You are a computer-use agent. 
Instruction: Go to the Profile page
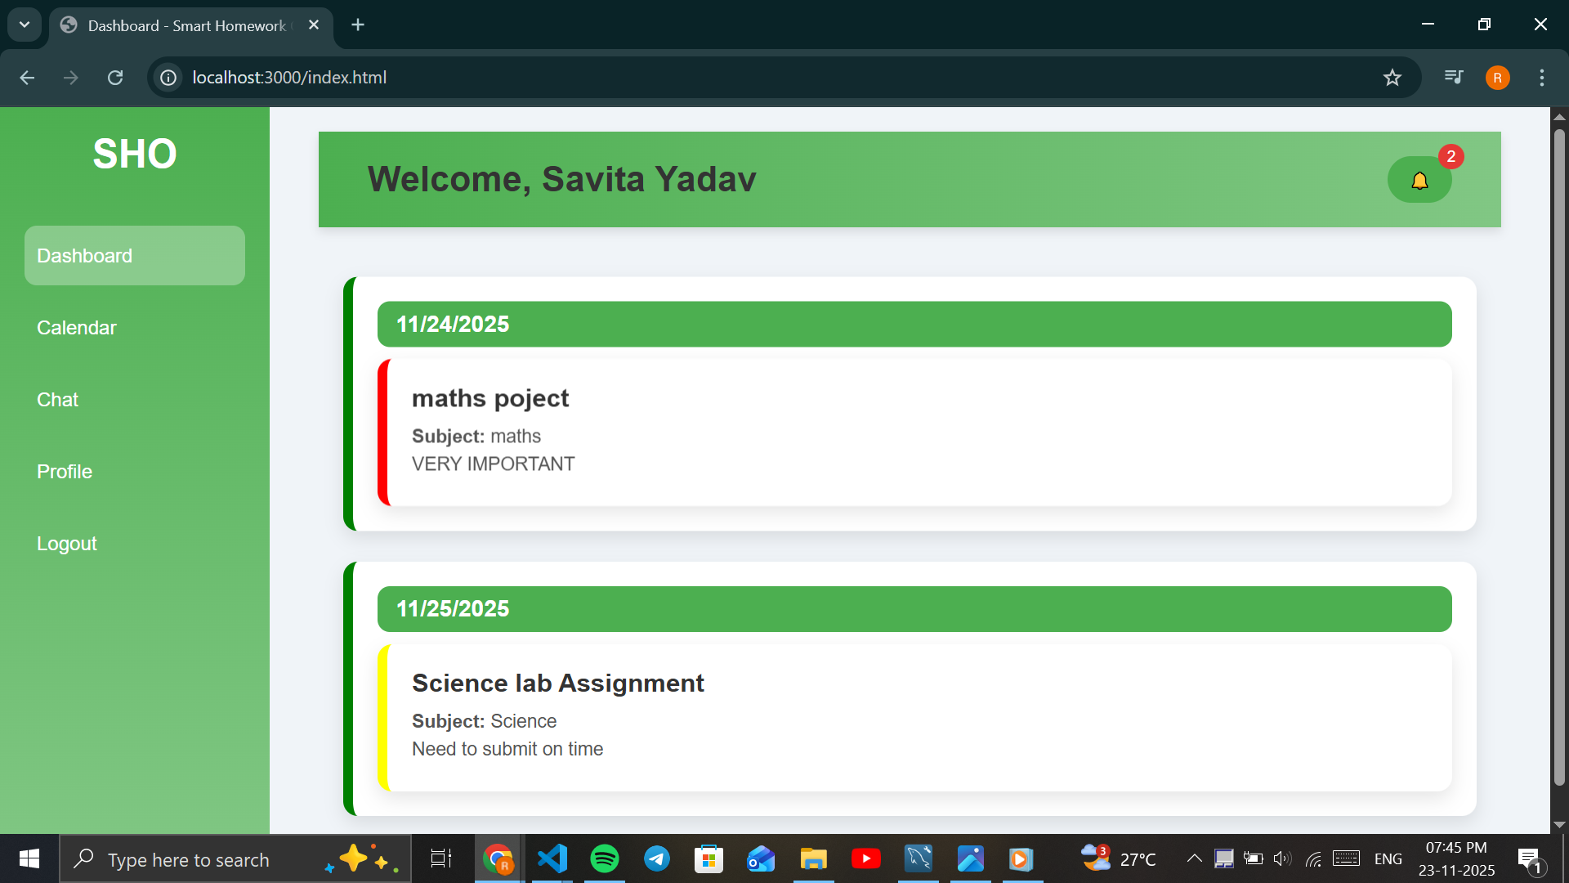pos(65,472)
